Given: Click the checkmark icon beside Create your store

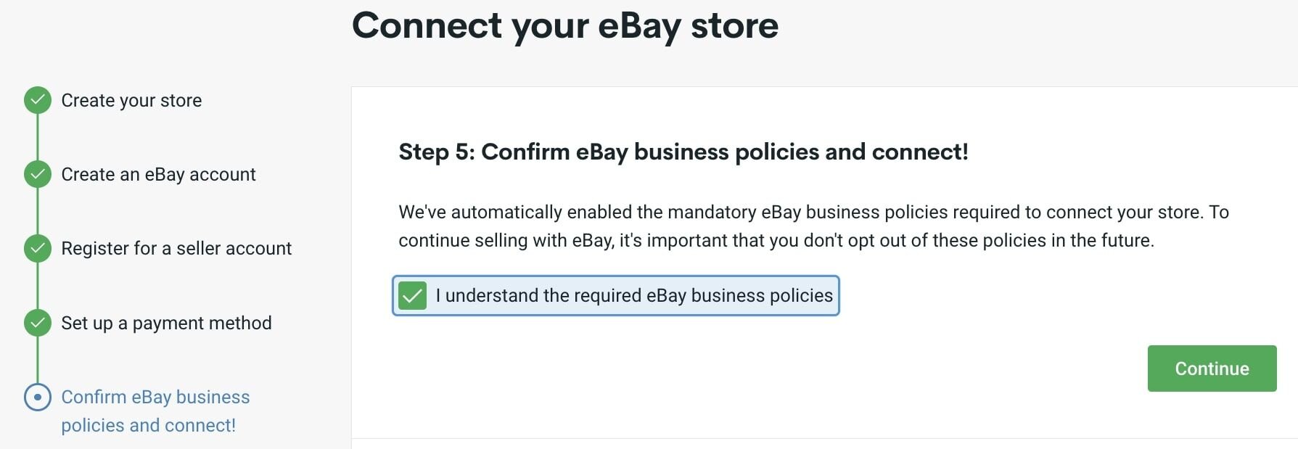Looking at the screenshot, I should coord(37,99).
